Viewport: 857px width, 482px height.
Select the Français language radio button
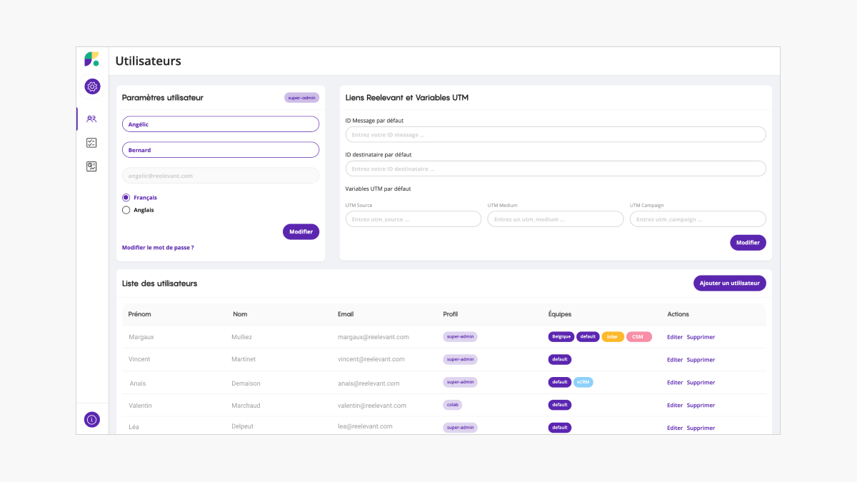tap(126, 197)
